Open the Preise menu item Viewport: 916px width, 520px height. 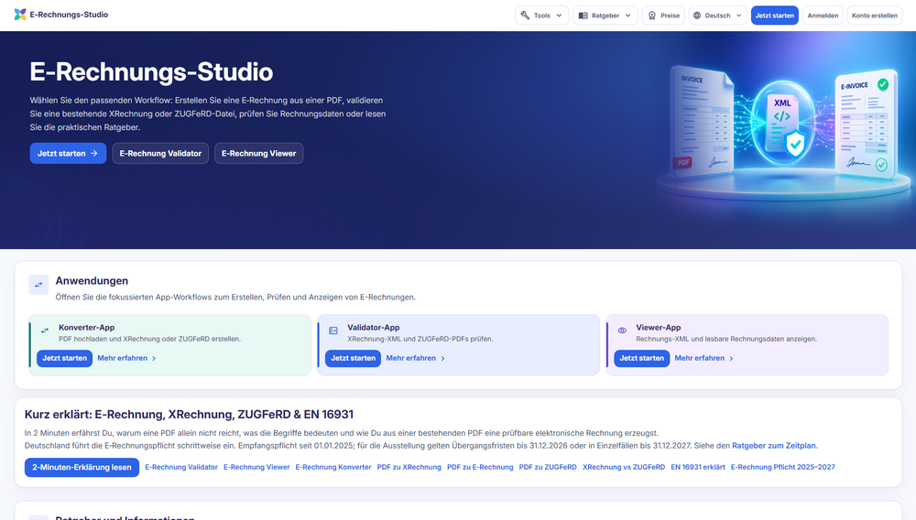(663, 16)
